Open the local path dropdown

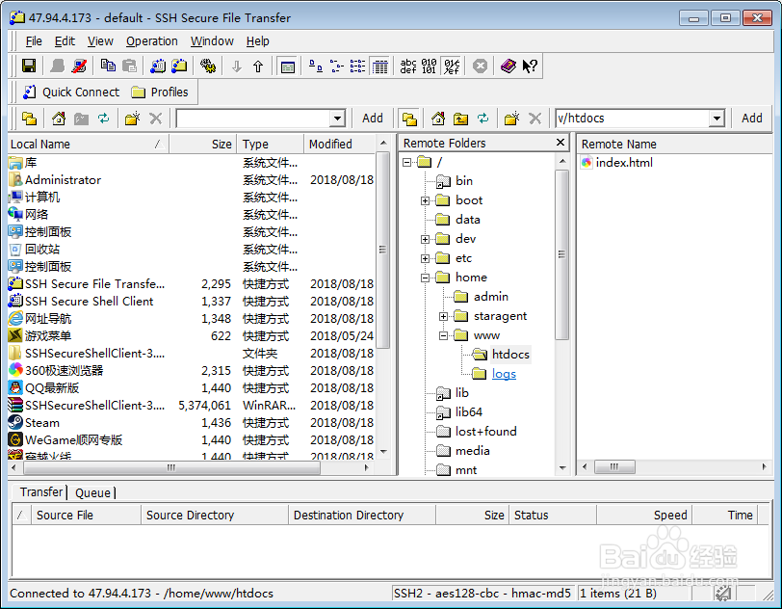tap(337, 119)
